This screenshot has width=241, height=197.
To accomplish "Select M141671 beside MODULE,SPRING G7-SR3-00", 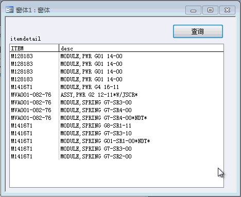I will [22, 149].
